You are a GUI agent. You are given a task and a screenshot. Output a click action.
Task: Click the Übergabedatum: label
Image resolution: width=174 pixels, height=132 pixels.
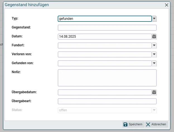(24, 92)
